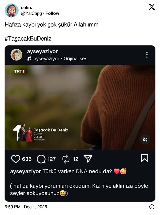Bookmark the post
Screen dimensions: 160x215
[144, 158]
